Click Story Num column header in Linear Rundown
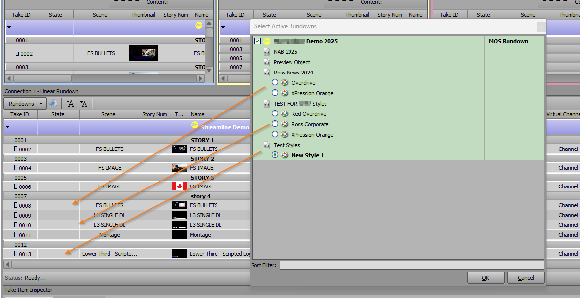This screenshot has width=580, height=298. pyautogui.click(x=154, y=115)
